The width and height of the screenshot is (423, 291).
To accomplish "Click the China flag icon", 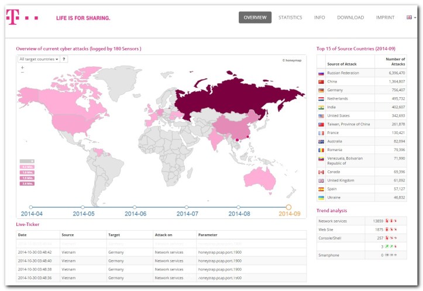I will [321, 82].
